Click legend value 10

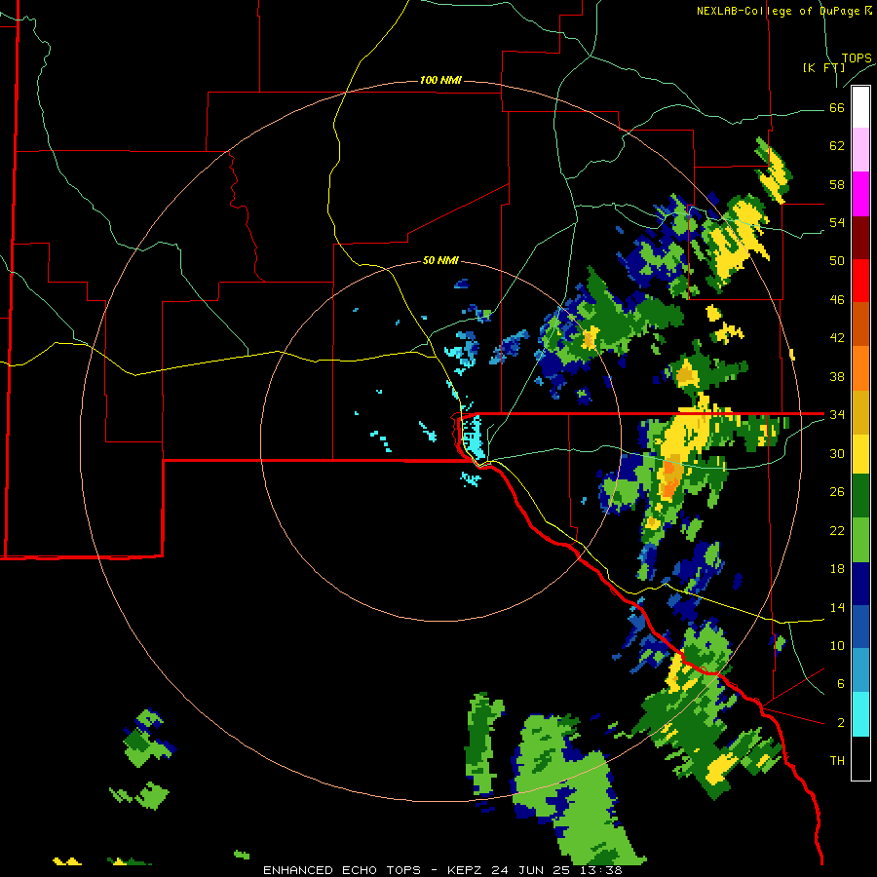837,646
